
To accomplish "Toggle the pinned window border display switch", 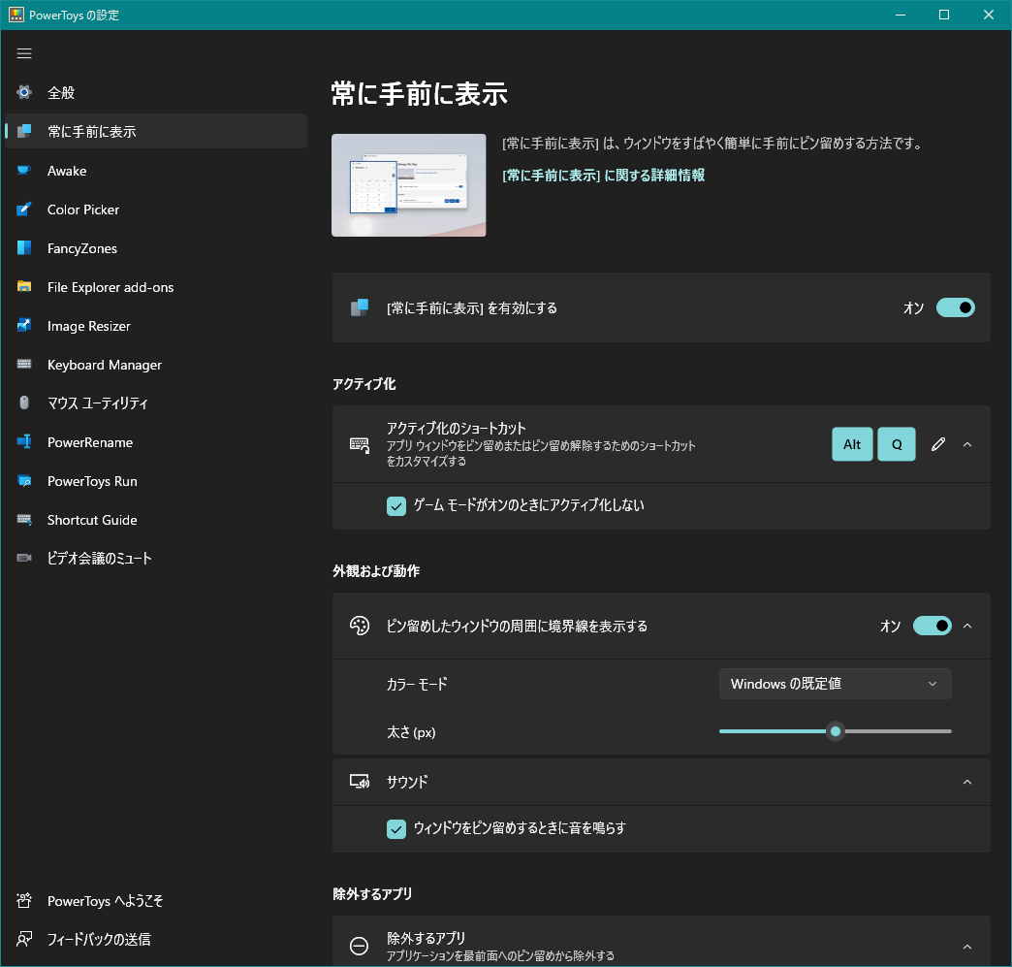I will coord(932,626).
